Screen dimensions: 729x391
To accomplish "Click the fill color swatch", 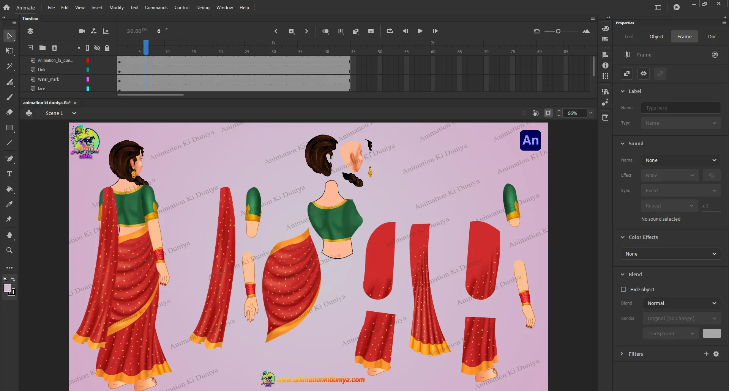I will (8, 288).
